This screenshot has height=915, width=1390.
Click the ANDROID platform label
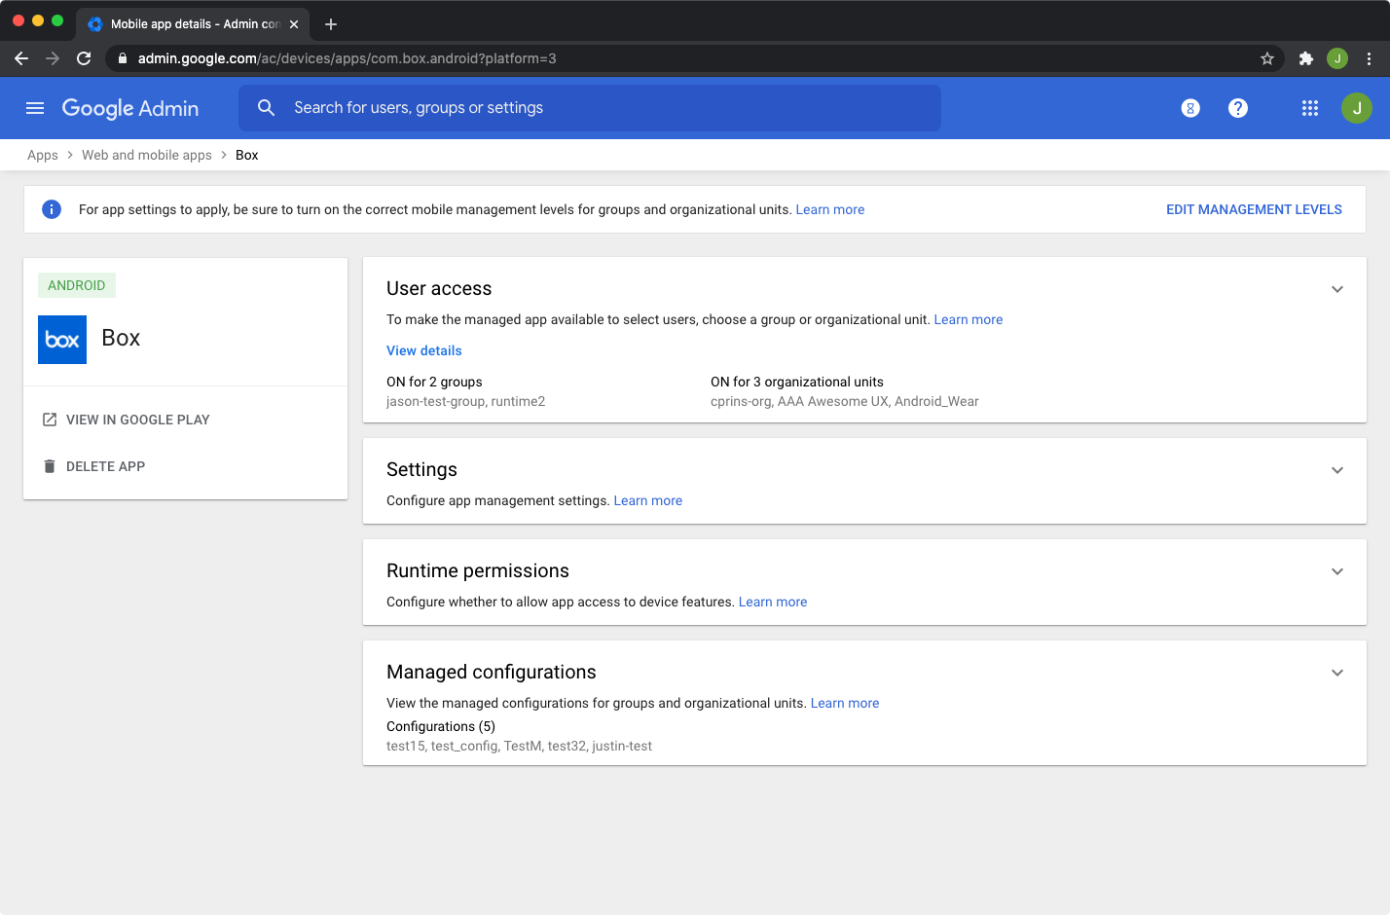tap(77, 285)
